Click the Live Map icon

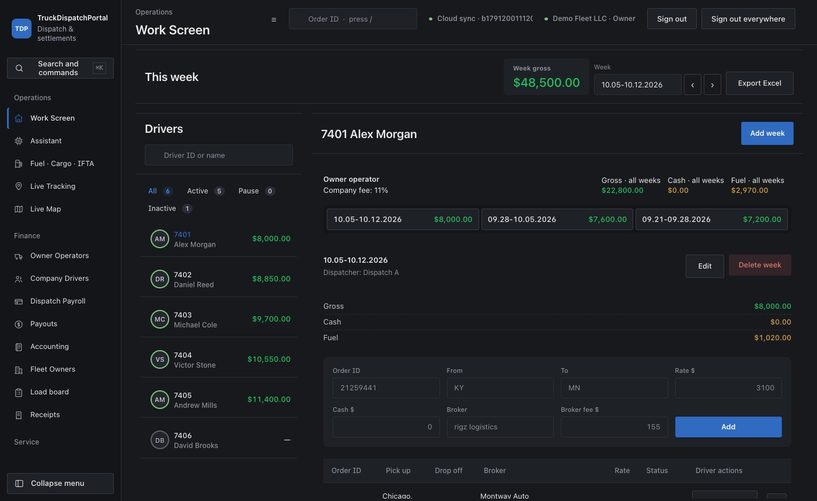click(19, 209)
